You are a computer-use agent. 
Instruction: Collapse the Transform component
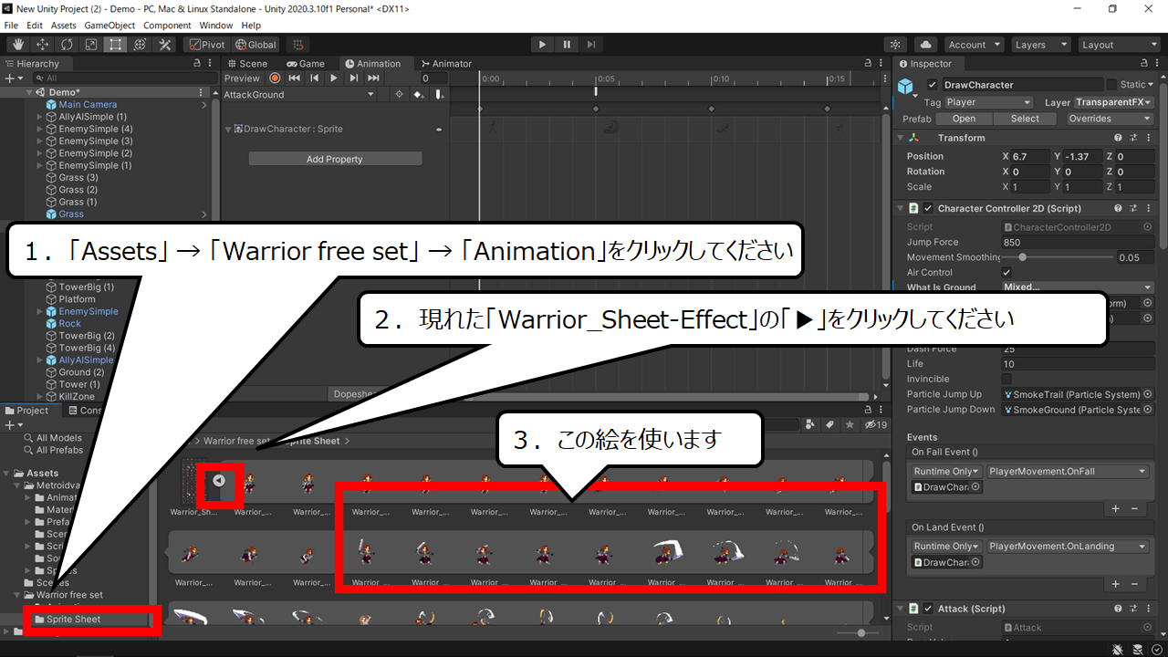click(900, 138)
